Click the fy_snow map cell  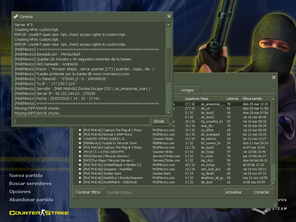207,156
